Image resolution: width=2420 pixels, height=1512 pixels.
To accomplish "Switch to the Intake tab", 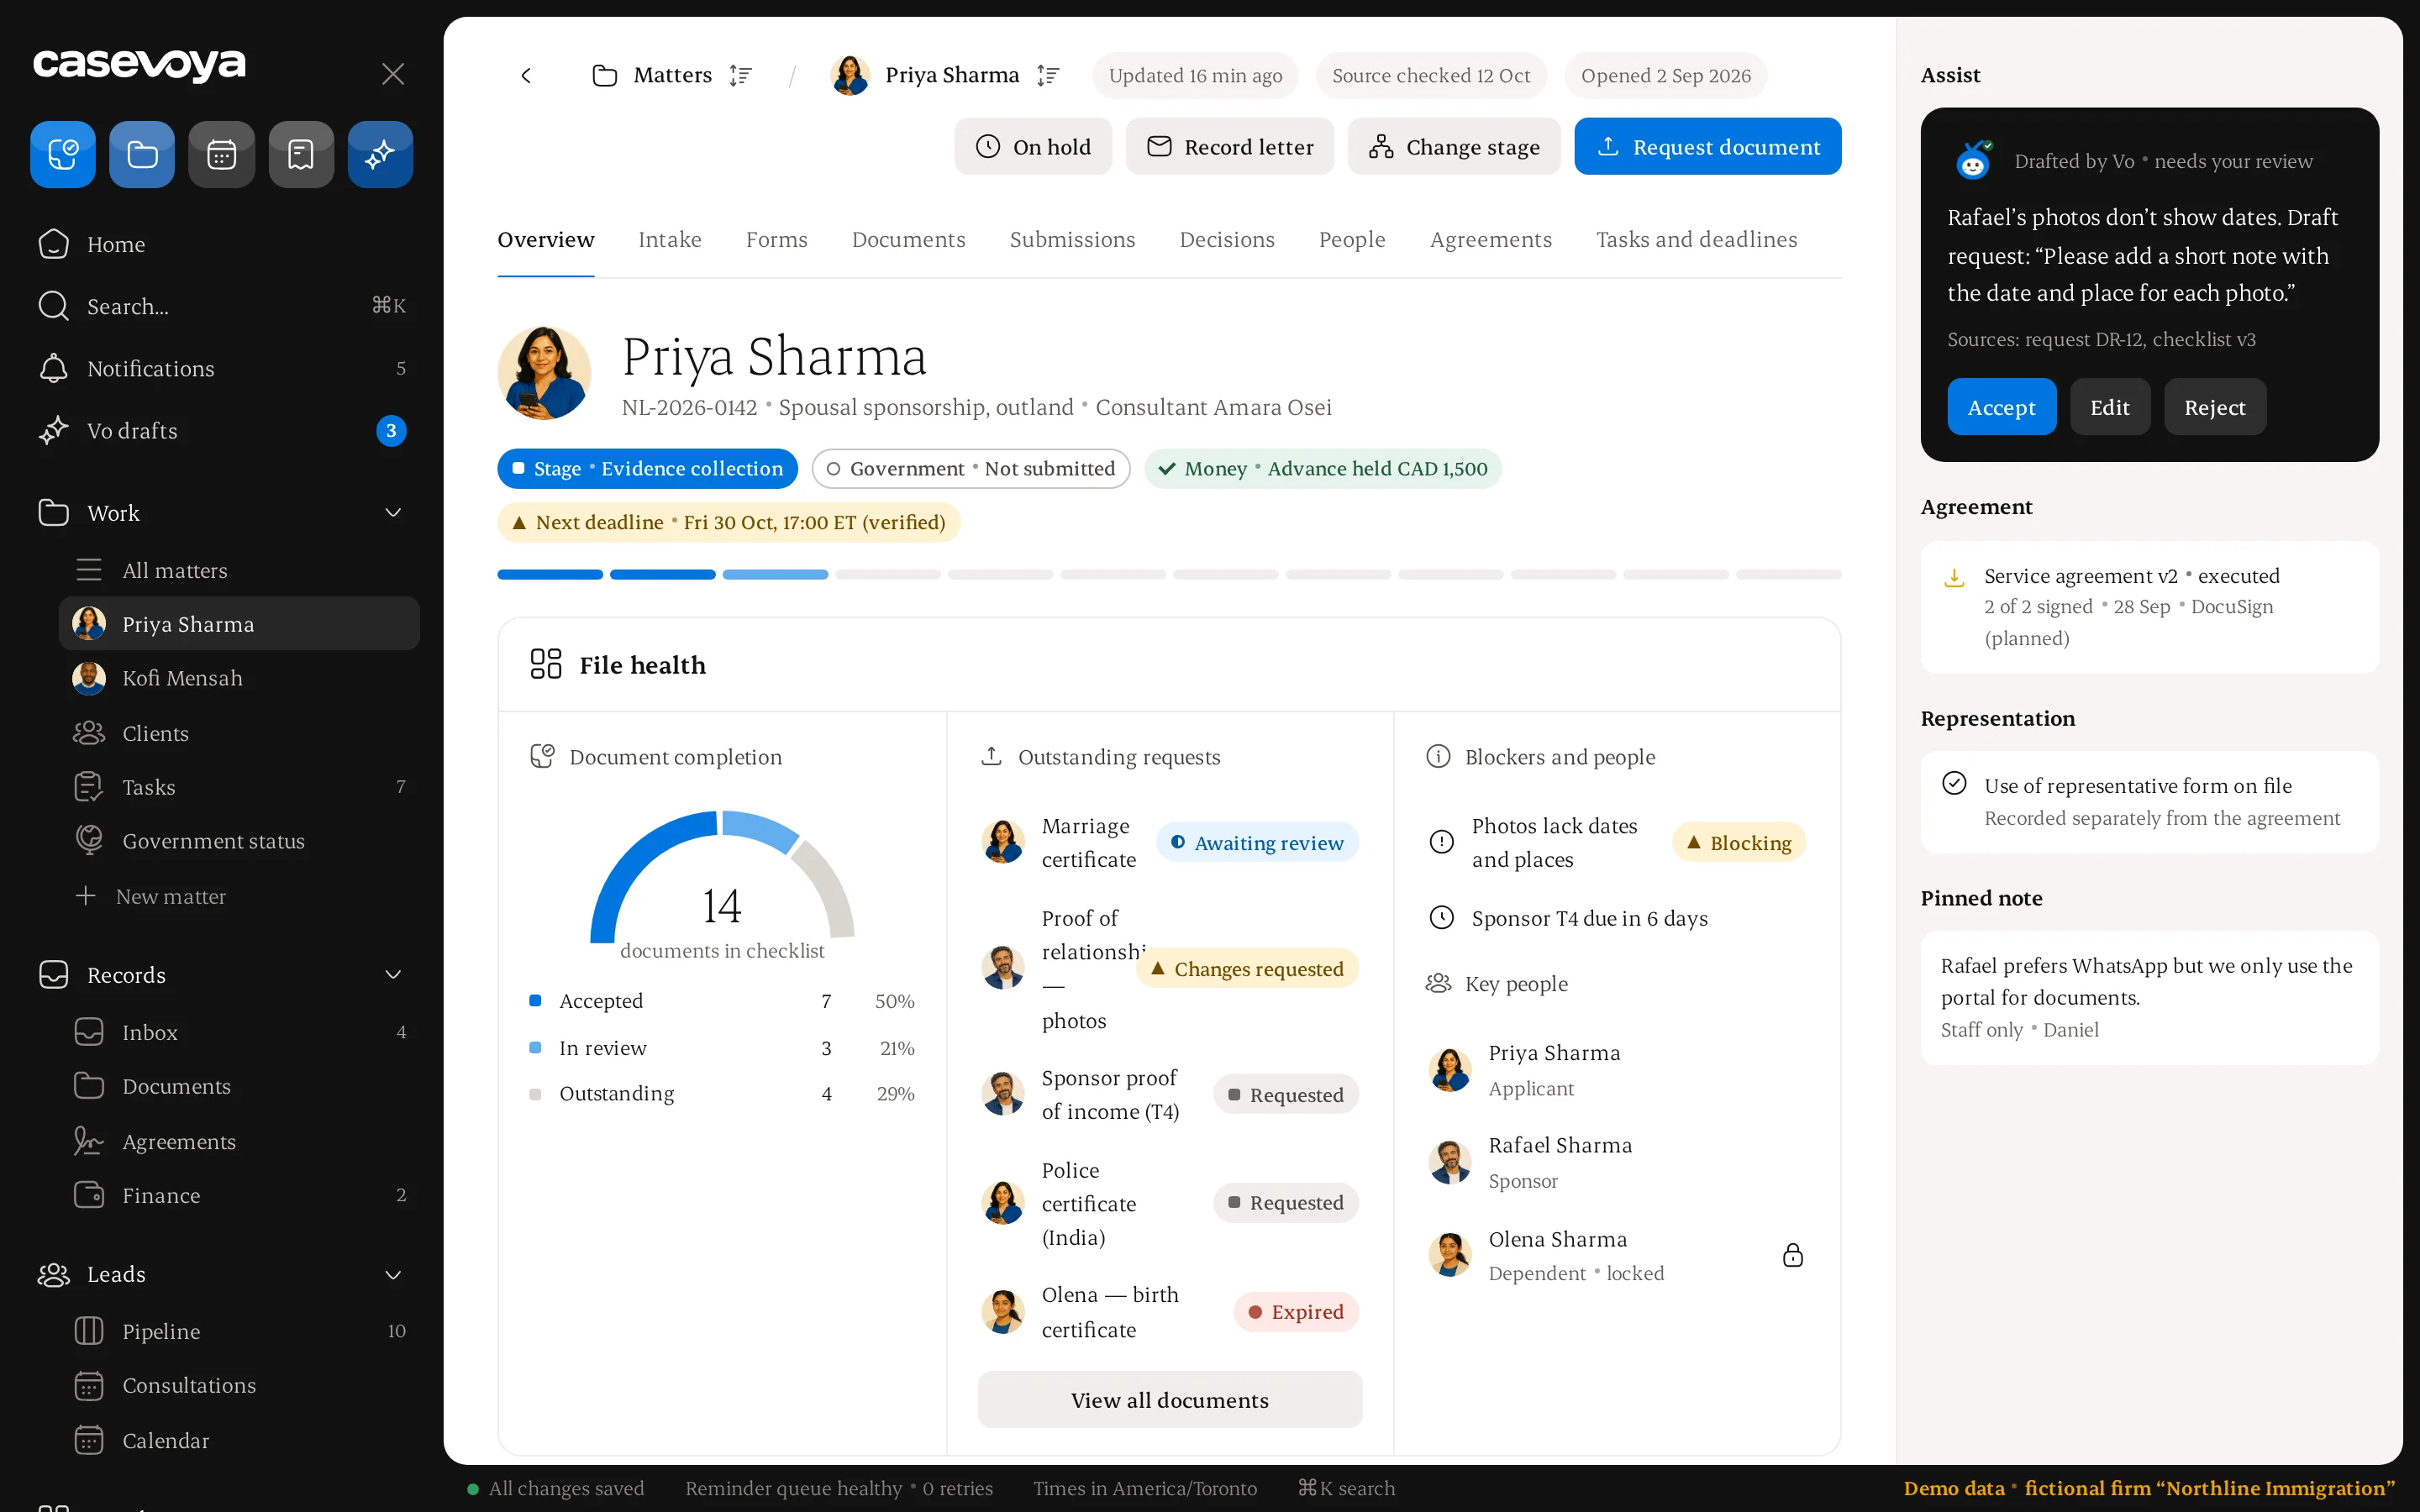I will (670, 239).
